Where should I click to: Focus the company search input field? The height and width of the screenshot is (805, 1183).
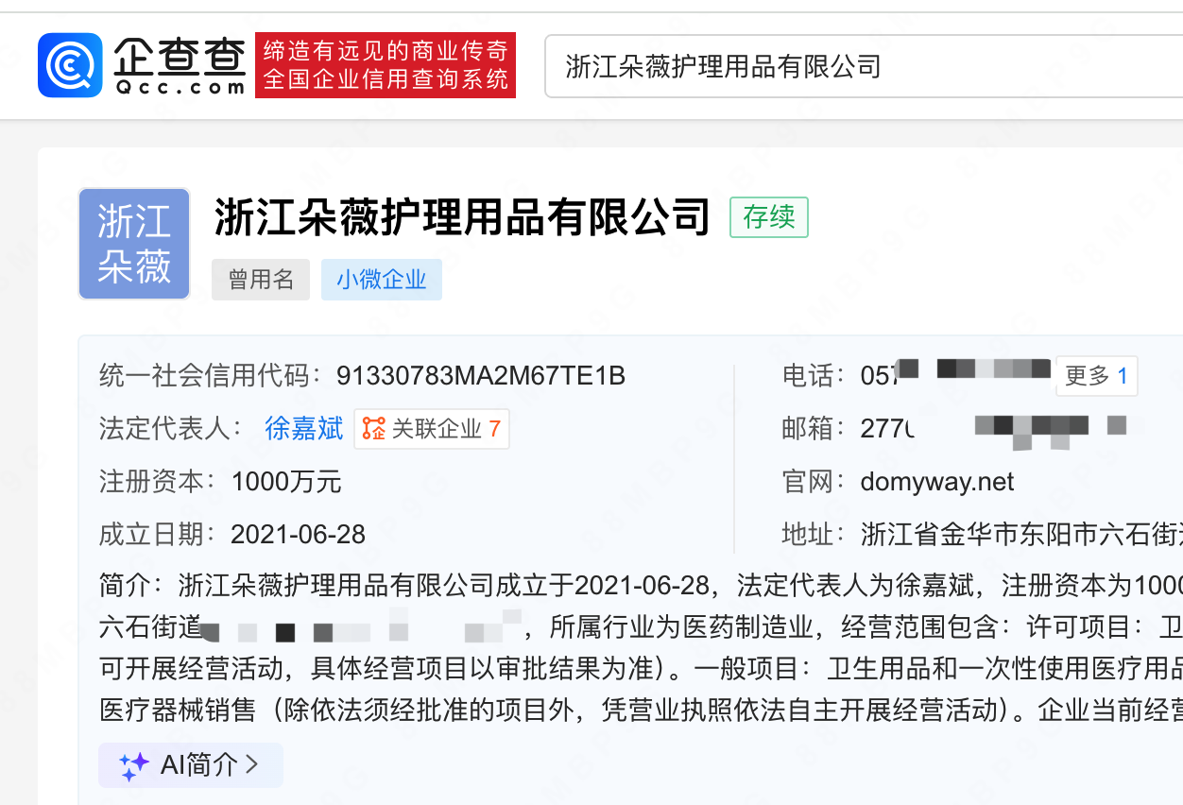tap(864, 66)
